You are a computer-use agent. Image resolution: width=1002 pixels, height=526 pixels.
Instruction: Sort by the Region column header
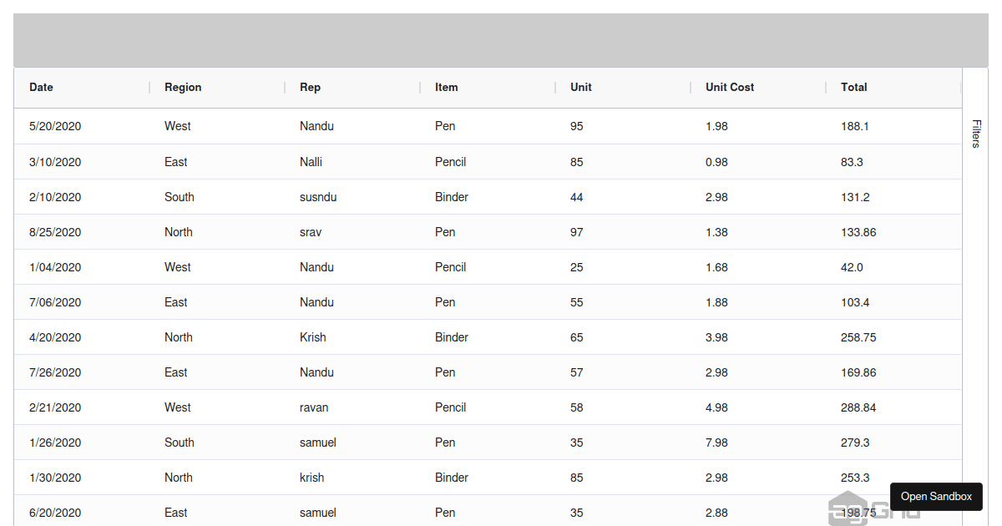pos(183,87)
